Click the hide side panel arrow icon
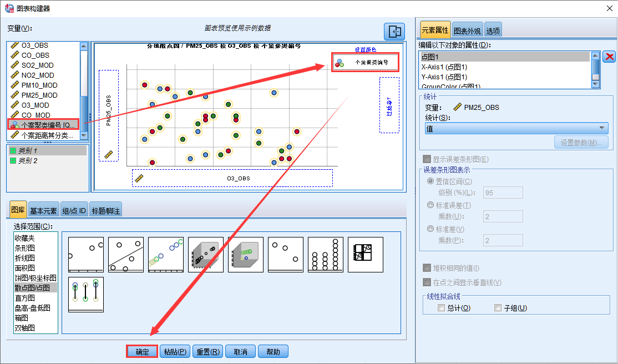 394,32
